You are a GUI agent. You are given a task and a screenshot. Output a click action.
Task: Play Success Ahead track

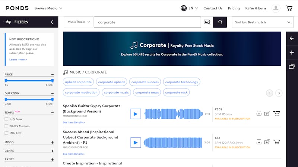tap(136, 143)
